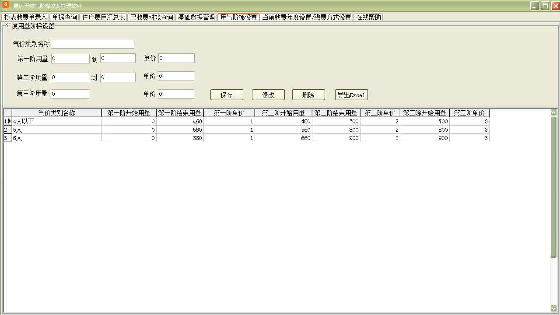Click the scrollbar up arrow in grid
The width and height of the screenshot is (560, 315).
coord(554,112)
